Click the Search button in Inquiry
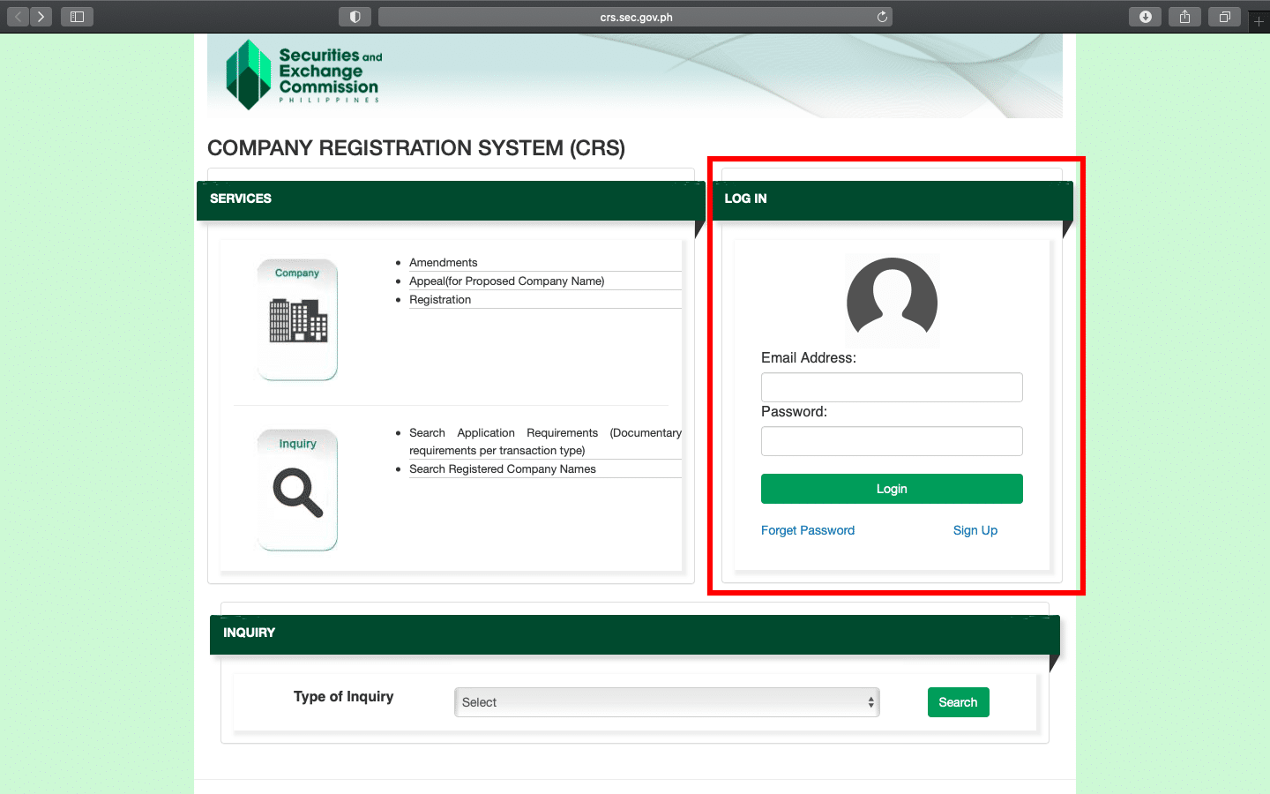1270x794 pixels. (x=958, y=702)
